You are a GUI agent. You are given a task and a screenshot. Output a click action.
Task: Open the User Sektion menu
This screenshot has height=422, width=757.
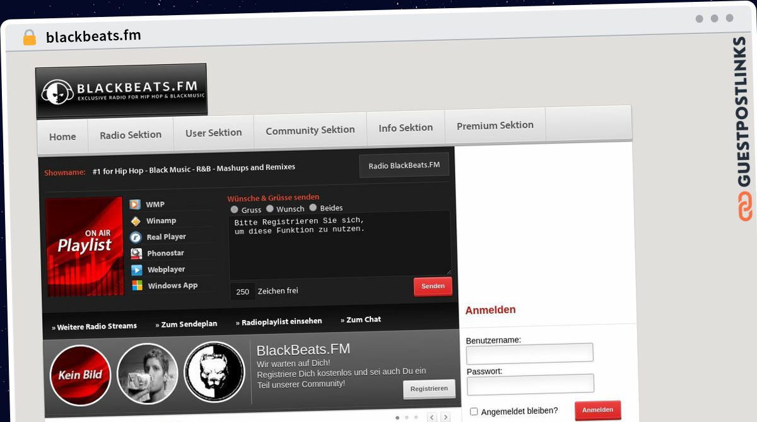pos(214,133)
